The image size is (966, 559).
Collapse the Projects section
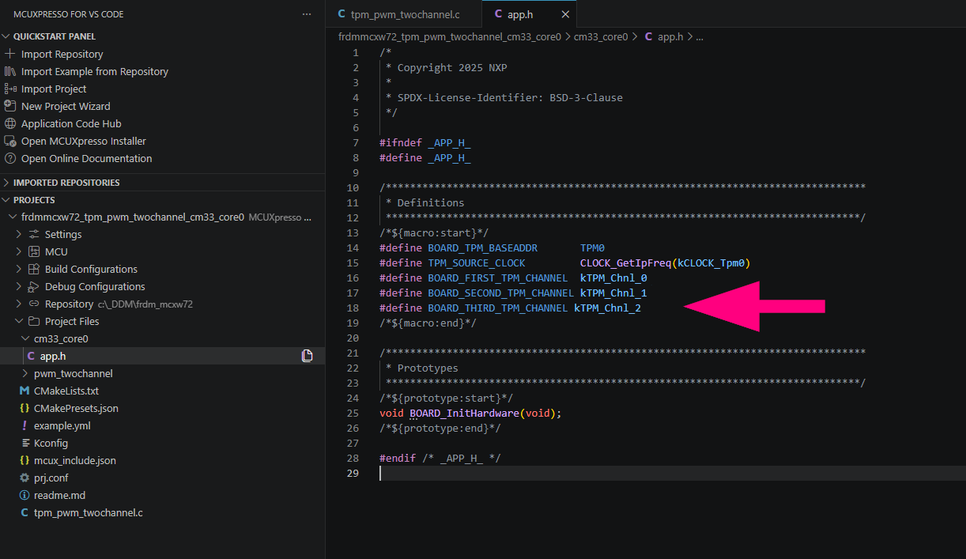6,200
